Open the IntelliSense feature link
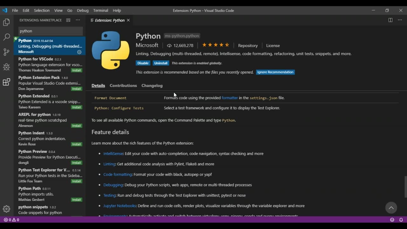Image resolution: width=407 pixels, height=229 pixels. coord(113,154)
